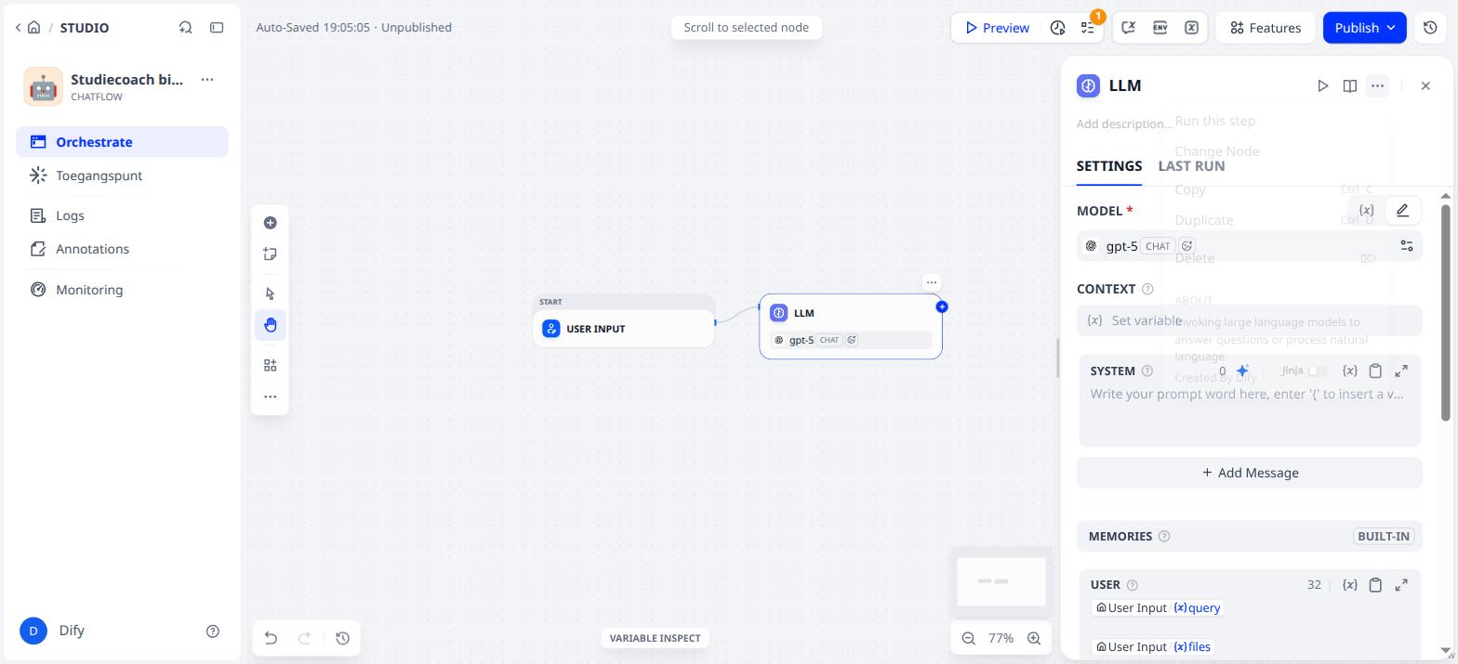Expand the Publish dropdown

click(1364, 28)
